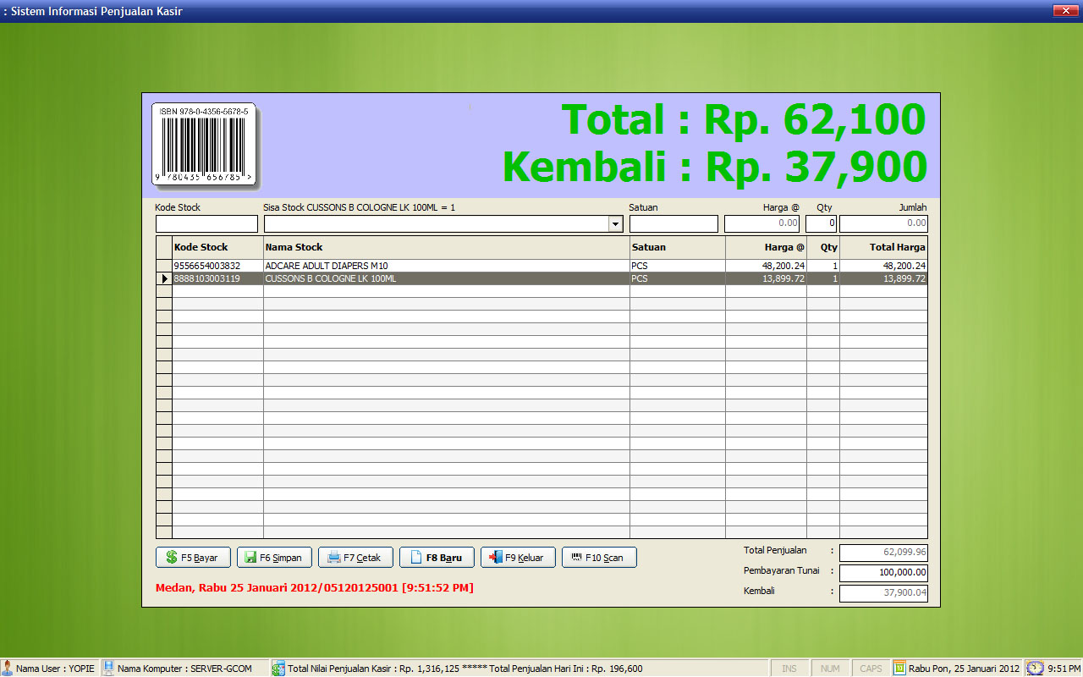Click the Qty entry box
This screenshot has height=677, width=1083.
click(x=821, y=224)
